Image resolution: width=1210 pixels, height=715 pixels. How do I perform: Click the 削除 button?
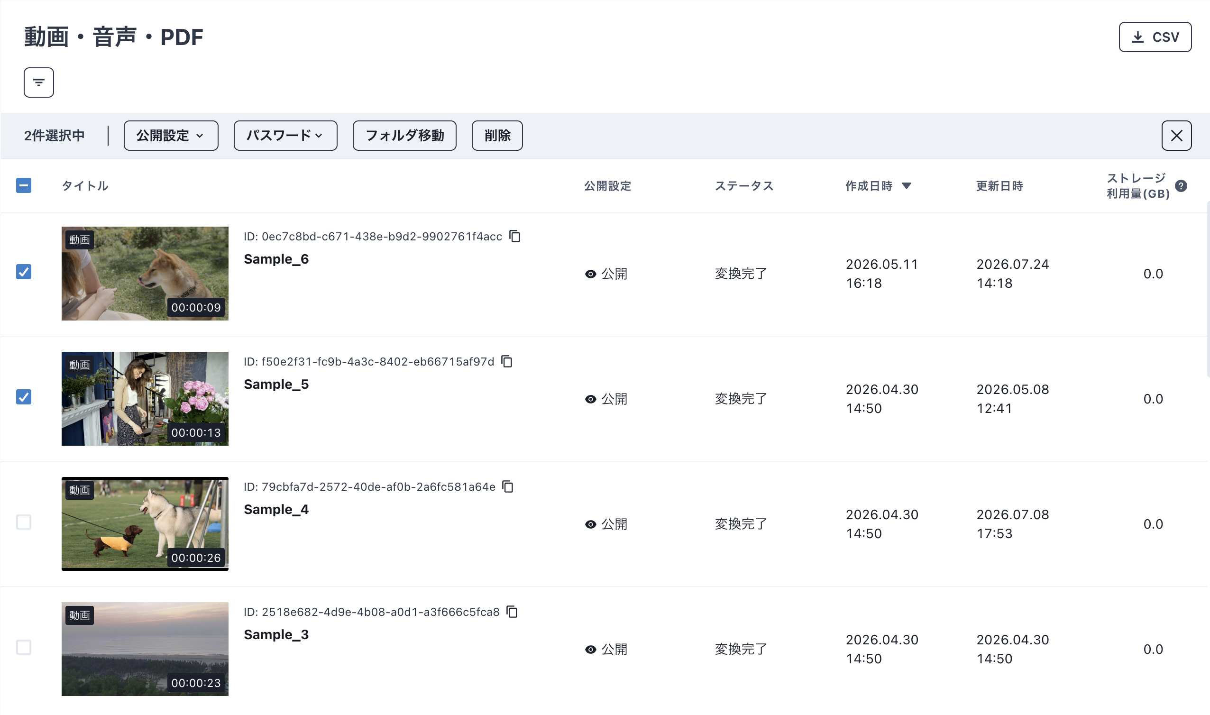(496, 136)
